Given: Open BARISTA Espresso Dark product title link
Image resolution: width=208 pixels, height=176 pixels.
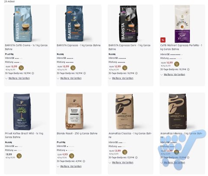Looking at the screenshot, I should click(x=130, y=47).
